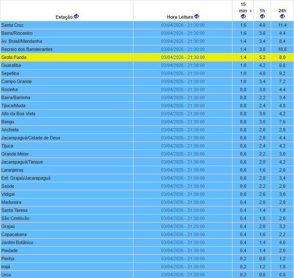Viewport: 294px width, 278px height.
Task: Click the Grota Funda reading timestamp
Action: click(x=183, y=57)
